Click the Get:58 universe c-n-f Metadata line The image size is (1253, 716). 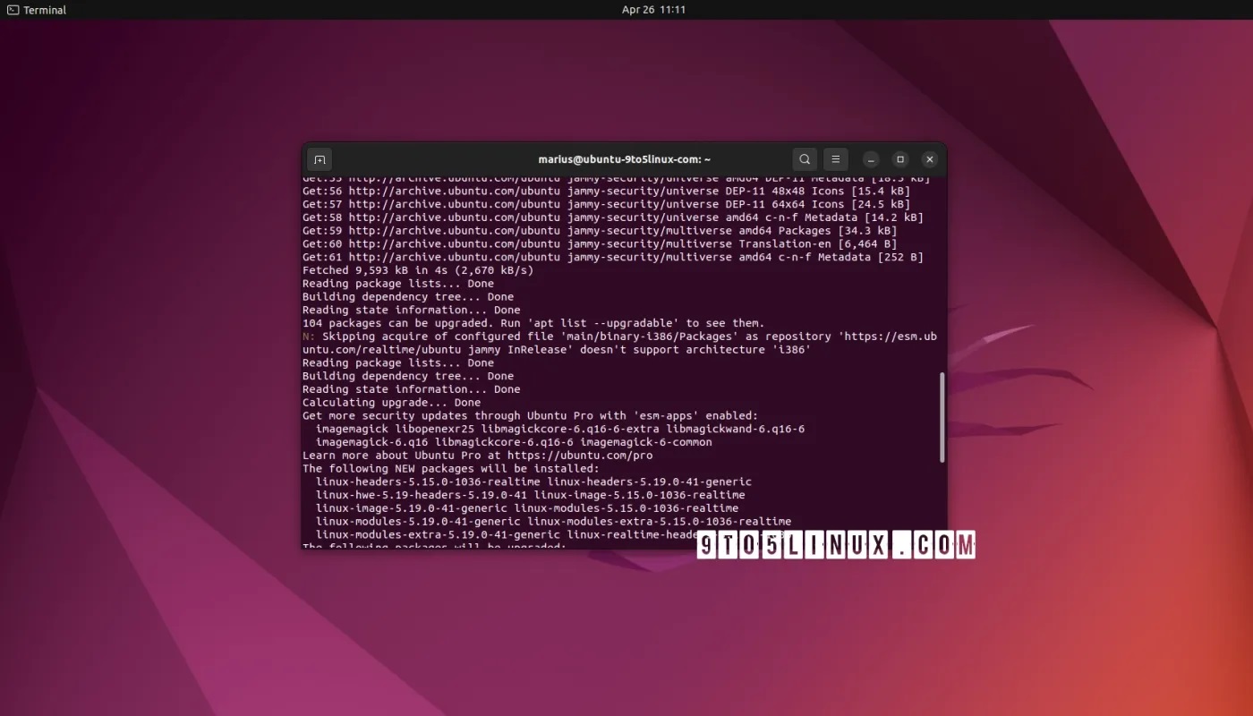pyautogui.click(x=613, y=217)
